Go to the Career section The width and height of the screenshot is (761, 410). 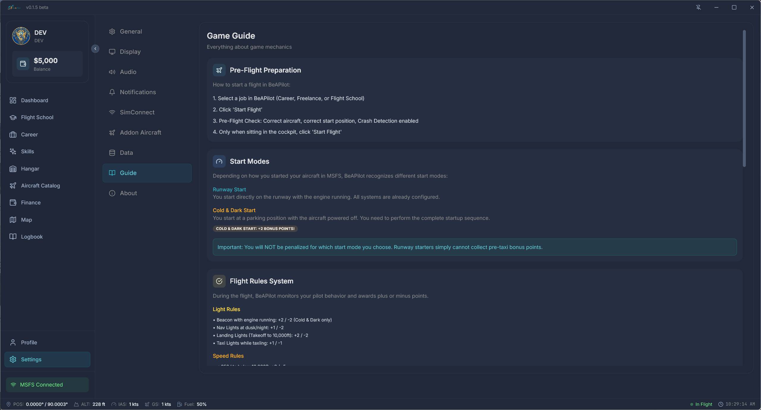(29, 135)
